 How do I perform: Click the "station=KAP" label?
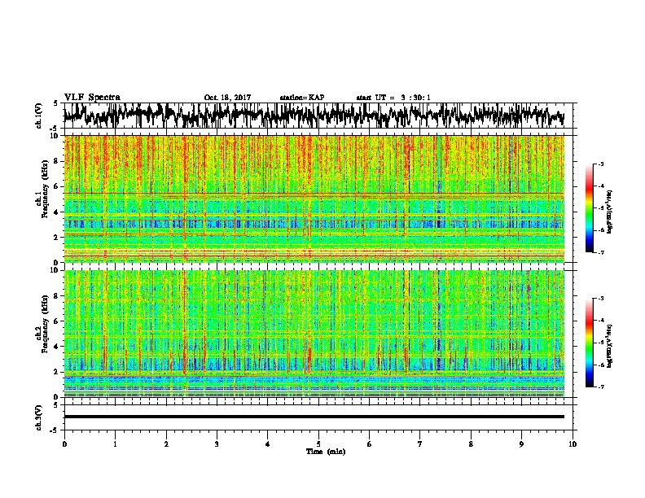click(302, 98)
